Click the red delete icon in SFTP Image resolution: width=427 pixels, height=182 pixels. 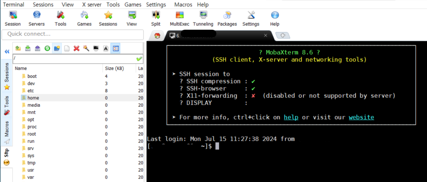click(x=77, y=48)
